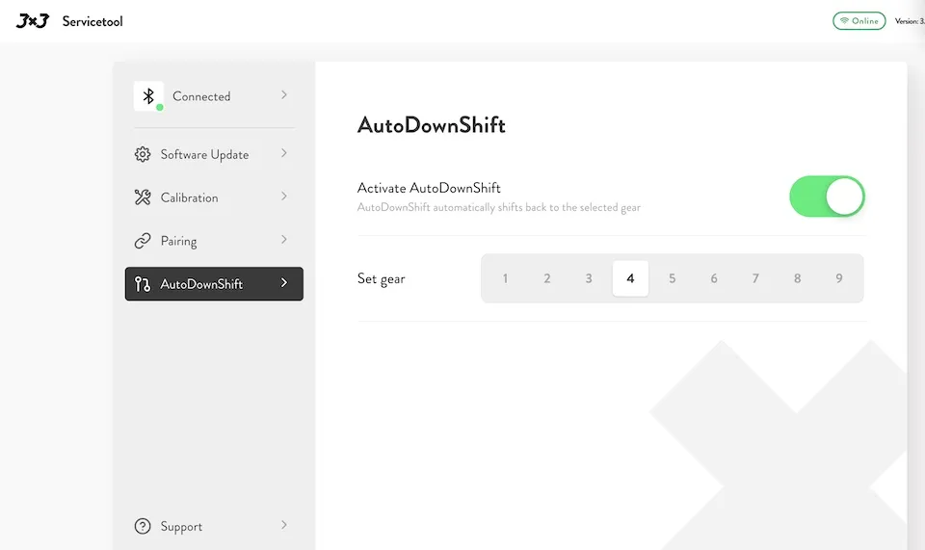Viewport: 925px width, 550px height.
Task: Click the AutoDownShift chevron arrow
Action: coord(283,283)
